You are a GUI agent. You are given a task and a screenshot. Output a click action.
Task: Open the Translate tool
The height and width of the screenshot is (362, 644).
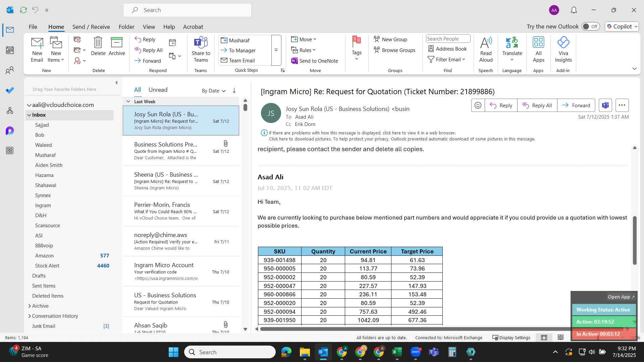(x=512, y=49)
